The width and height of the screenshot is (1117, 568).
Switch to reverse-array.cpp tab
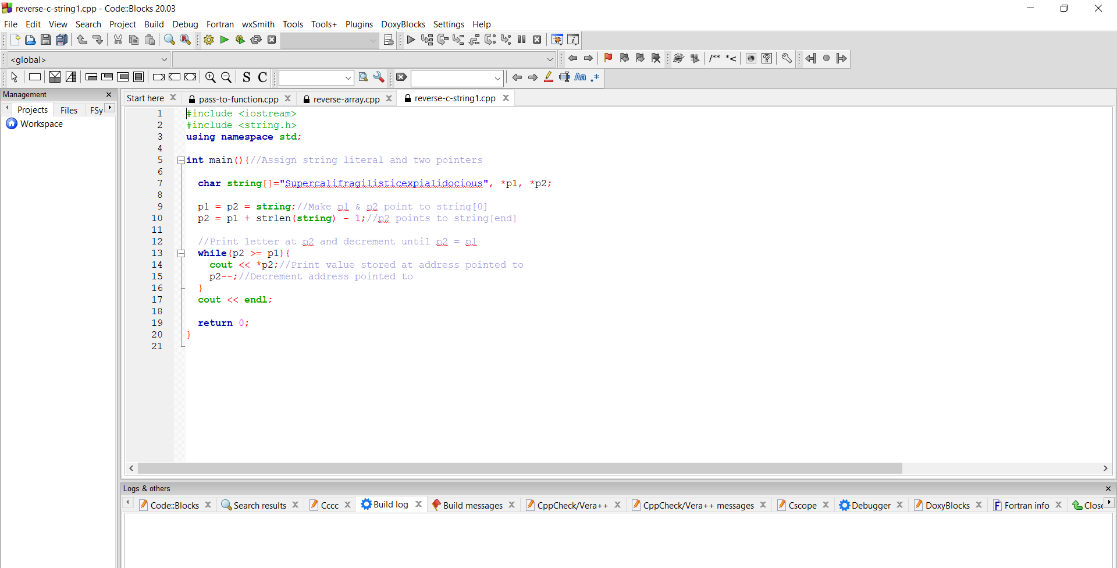pos(346,99)
